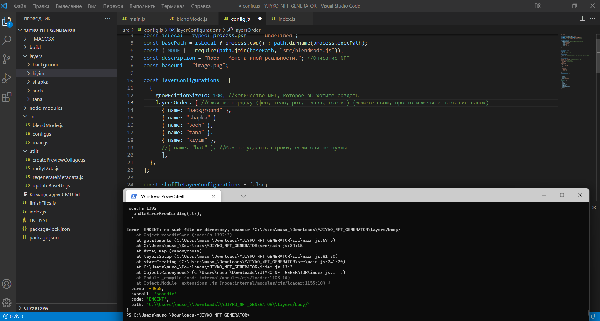Open the Переход menu
Screen dimensions: 600x321
coord(113,6)
